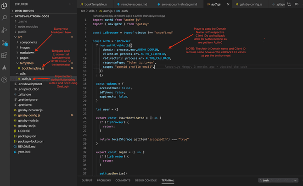Switch to the .gitignore editor tab
Image resolution: width=303 pixels, height=186 pixels.
pyautogui.click(x=278, y=4)
